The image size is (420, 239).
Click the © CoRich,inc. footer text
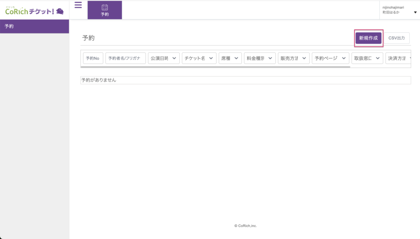pos(245,225)
